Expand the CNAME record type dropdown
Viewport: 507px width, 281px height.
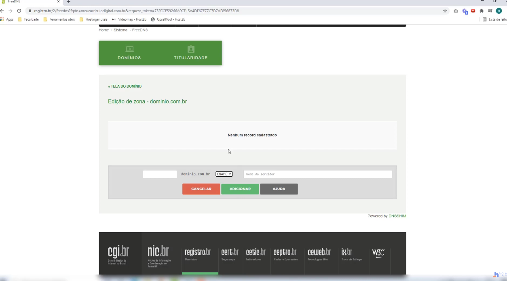coord(224,174)
